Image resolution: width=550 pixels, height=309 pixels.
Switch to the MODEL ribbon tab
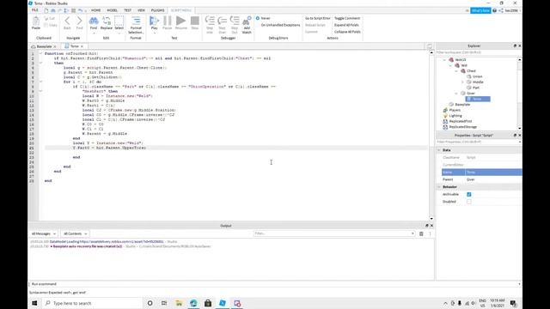(113, 10)
